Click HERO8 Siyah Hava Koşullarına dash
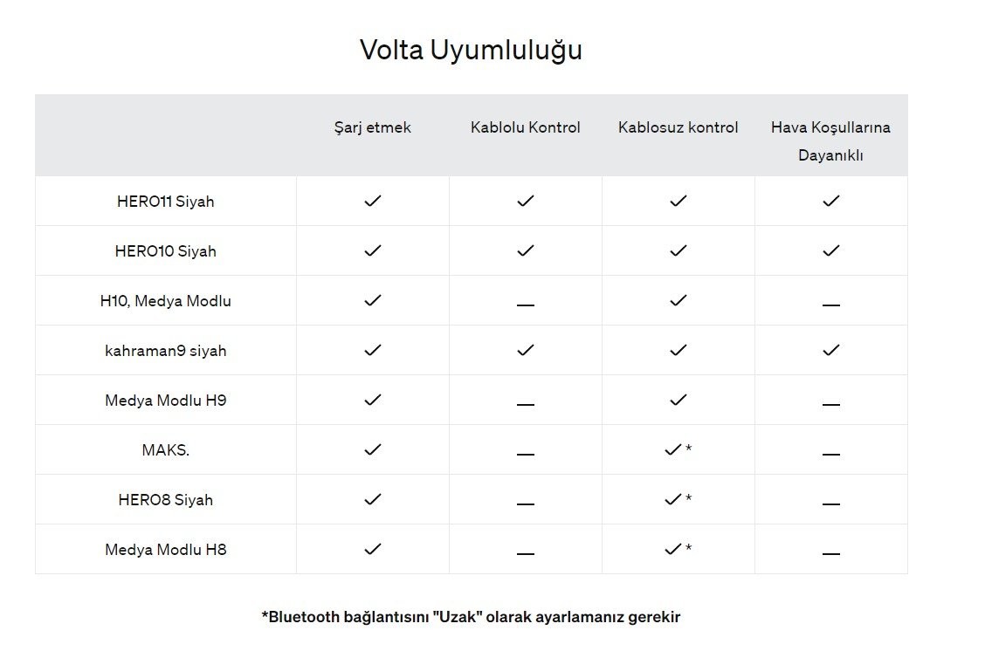985x651 pixels. 831,504
